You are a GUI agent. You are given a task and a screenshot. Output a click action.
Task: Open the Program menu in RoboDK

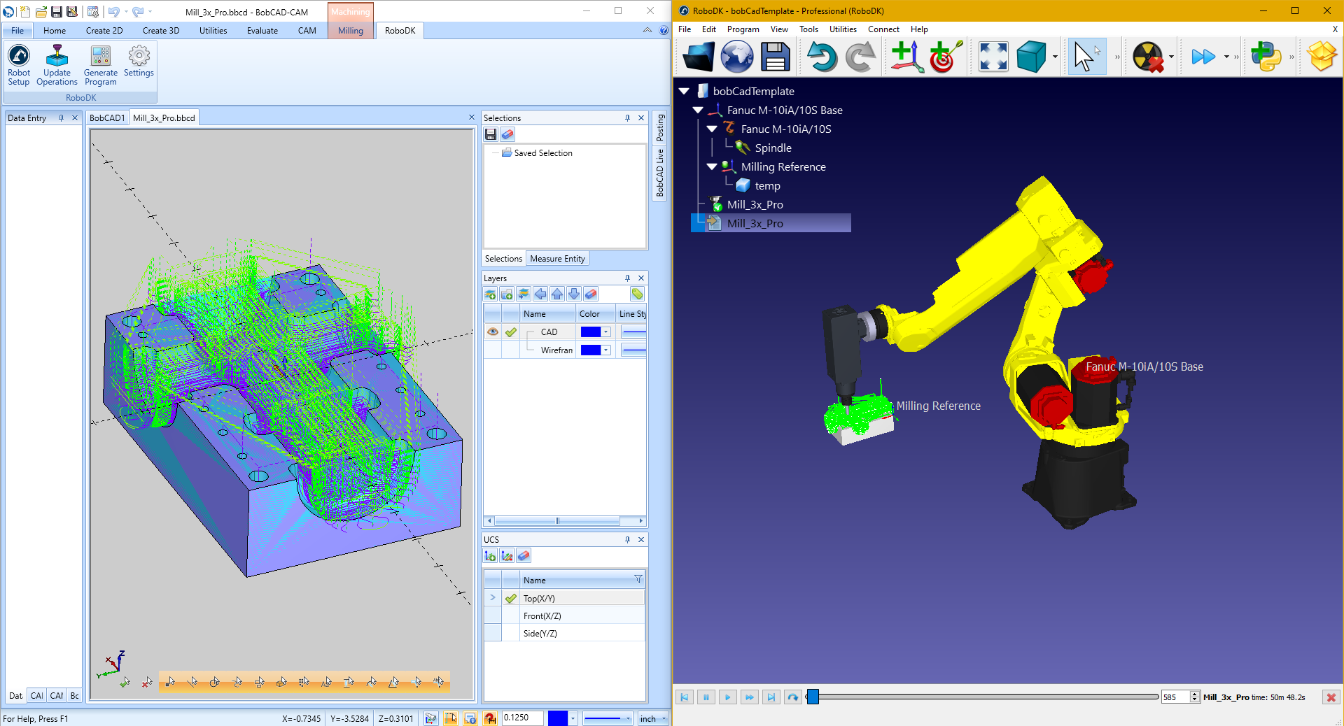743,29
